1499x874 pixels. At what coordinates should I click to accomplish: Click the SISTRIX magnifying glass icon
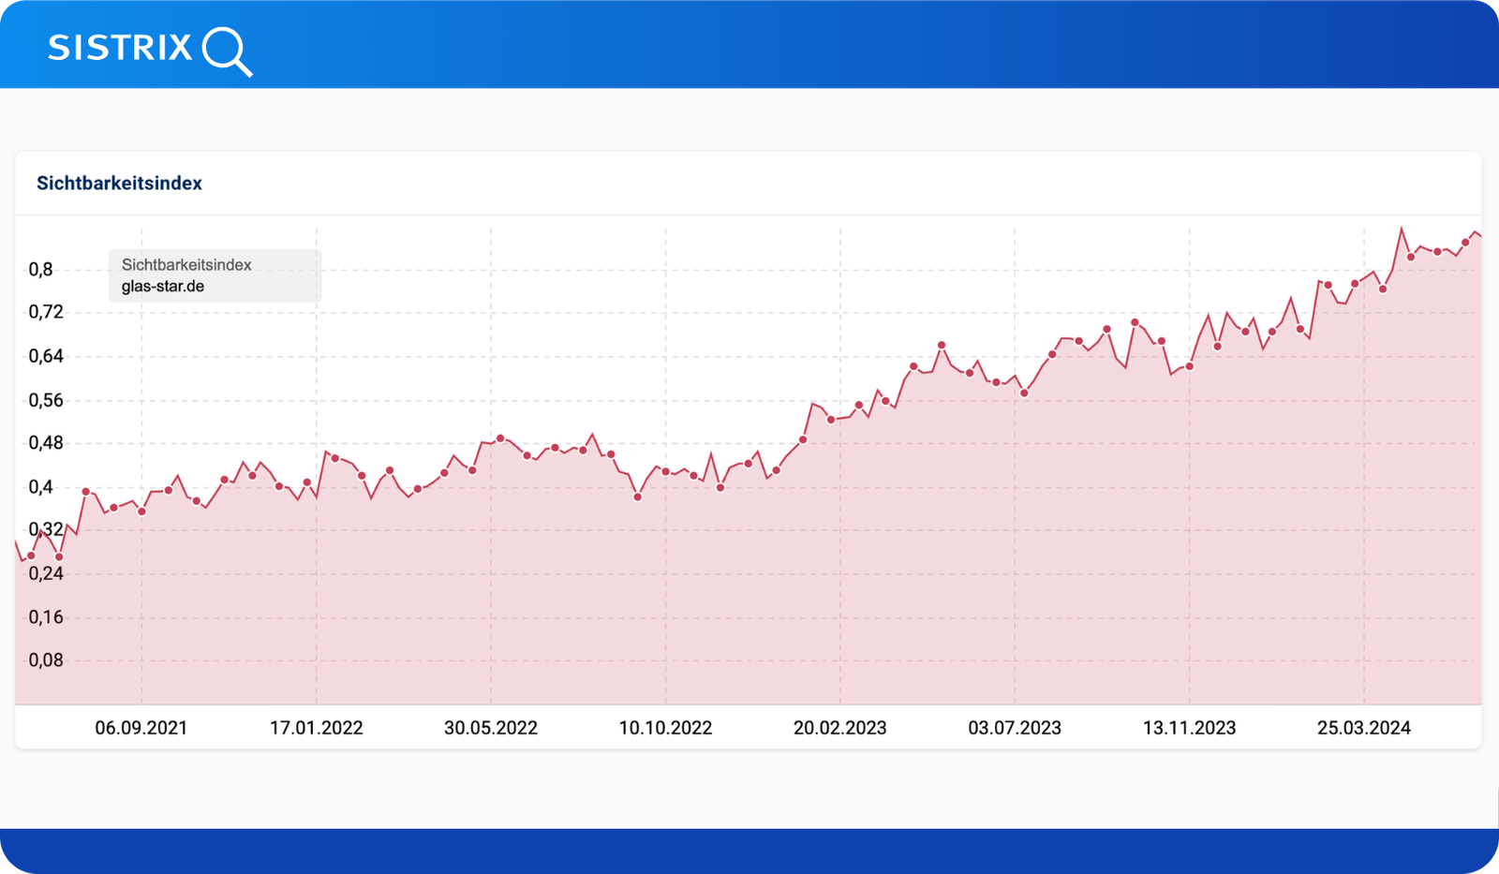point(227,51)
